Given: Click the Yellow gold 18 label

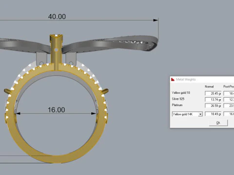Looking at the screenshot, I should tap(181, 93).
